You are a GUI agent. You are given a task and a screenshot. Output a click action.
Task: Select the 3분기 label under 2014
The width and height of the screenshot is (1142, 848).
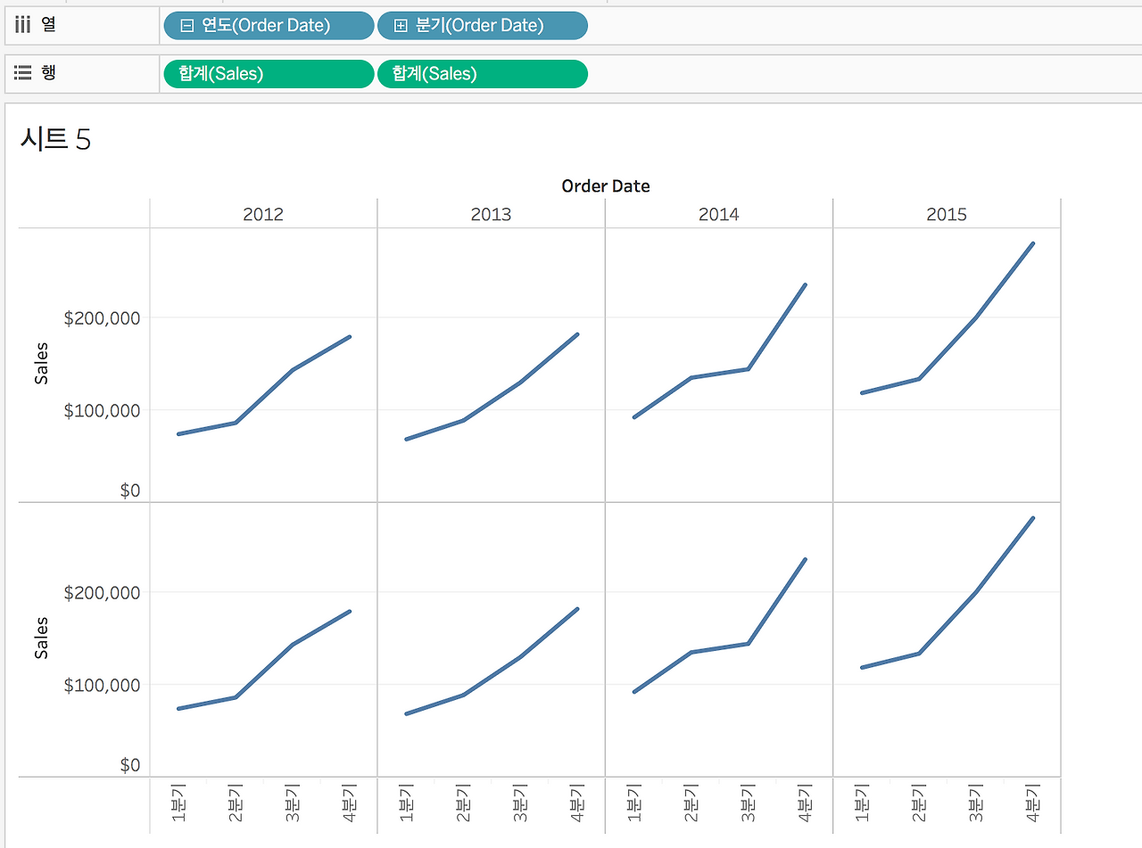click(x=748, y=803)
